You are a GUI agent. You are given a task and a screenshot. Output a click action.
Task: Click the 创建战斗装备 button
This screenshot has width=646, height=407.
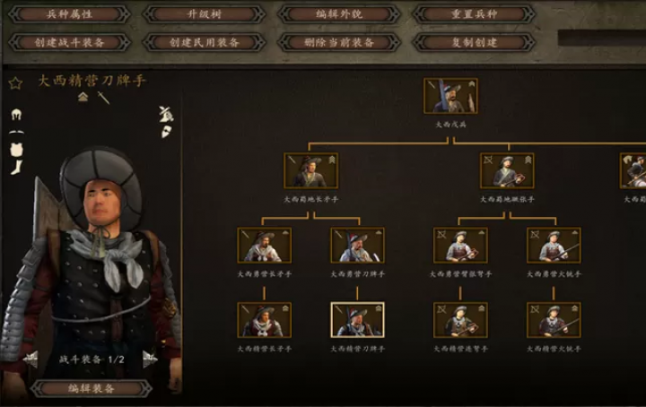click(x=69, y=42)
